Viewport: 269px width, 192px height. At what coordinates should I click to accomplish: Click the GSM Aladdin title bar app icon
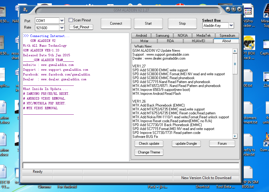pos(25,10)
